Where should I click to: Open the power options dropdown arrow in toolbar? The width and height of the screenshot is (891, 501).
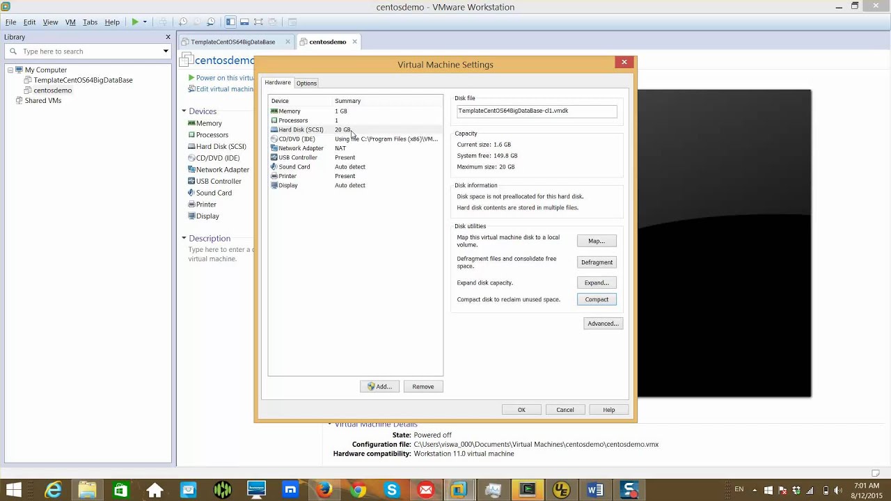click(145, 22)
